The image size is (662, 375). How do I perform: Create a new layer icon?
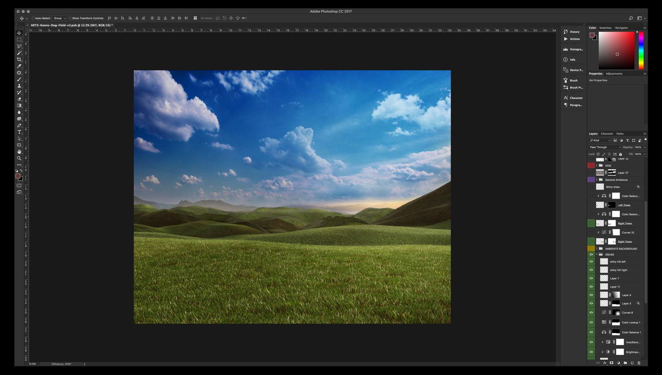click(x=632, y=363)
